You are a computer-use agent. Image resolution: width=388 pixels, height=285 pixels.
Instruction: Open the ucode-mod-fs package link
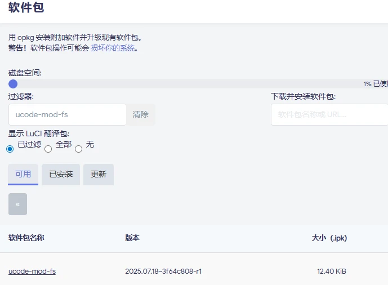pyautogui.click(x=32, y=271)
